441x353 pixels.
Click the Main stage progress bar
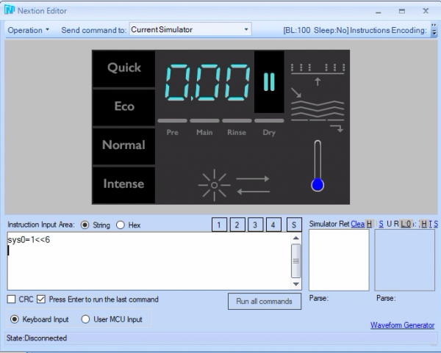point(205,121)
